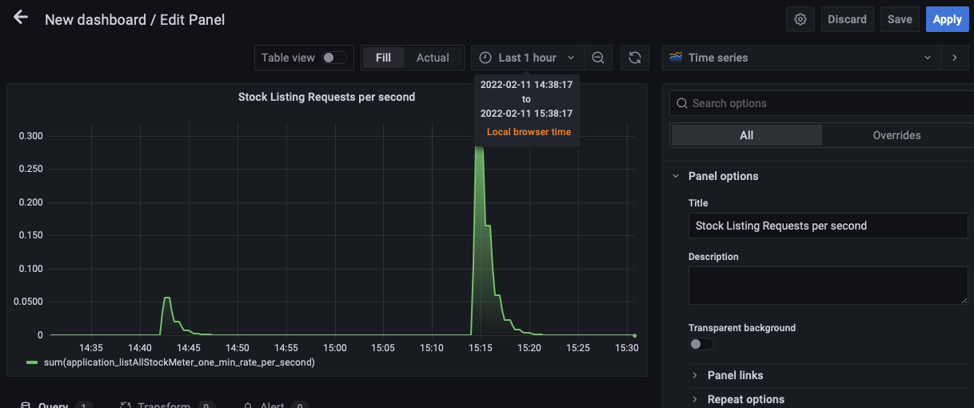The width and height of the screenshot is (974, 408).
Task: Save the dashboard
Action: click(x=900, y=19)
